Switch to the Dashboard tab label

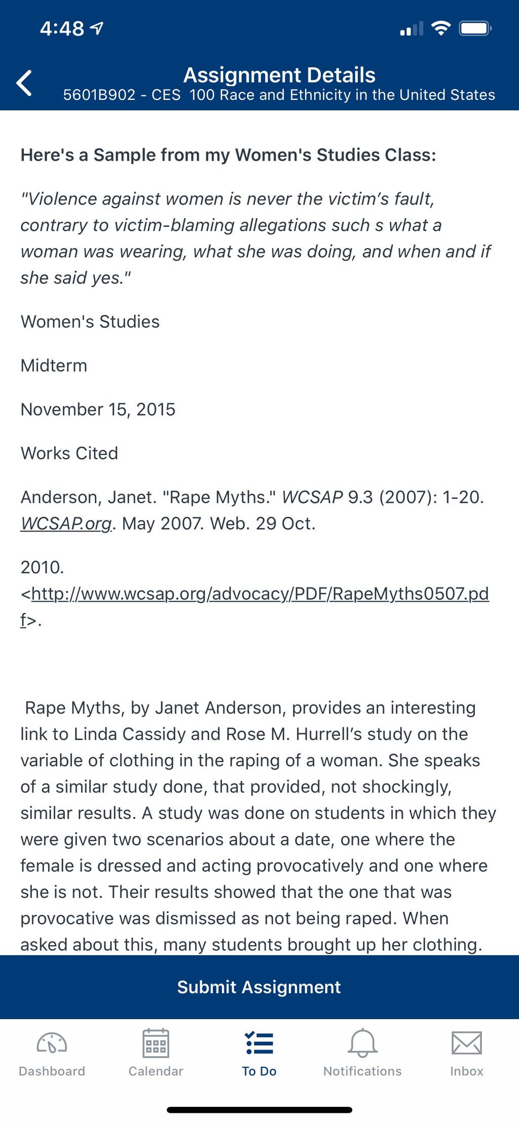click(x=52, y=1071)
